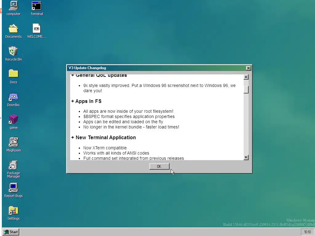The width and height of the screenshot is (315, 236).
Task: Click 'Apps can be edited and loaded' line
Action: point(123,122)
